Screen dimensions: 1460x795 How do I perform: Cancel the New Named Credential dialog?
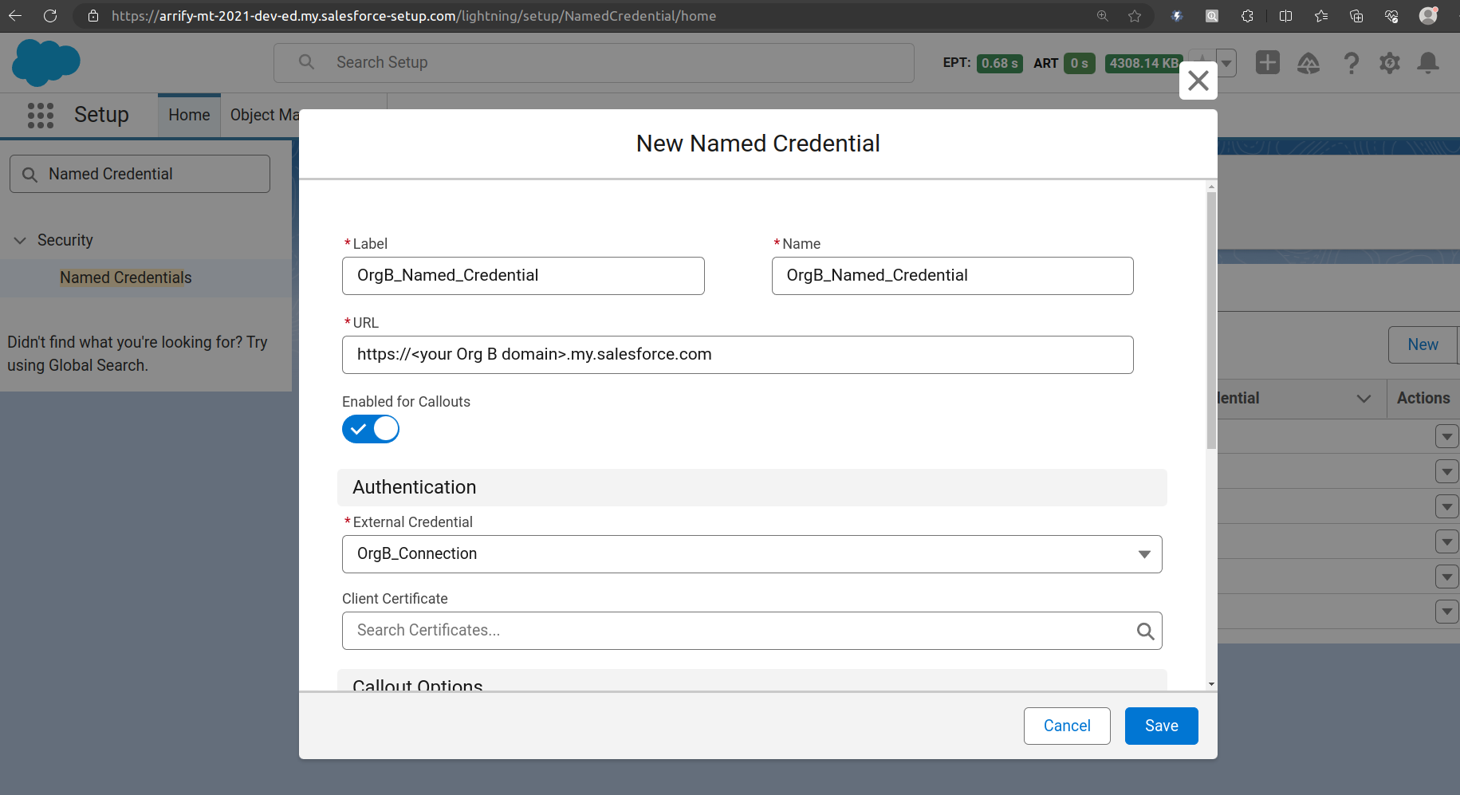pyautogui.click(x=1067, y=726)
